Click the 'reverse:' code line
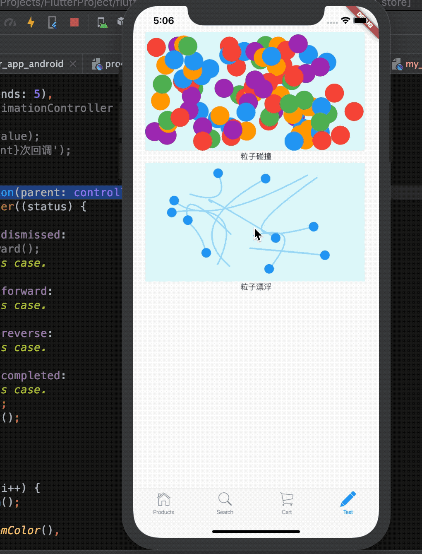422x554 pixels. point(26,333)
